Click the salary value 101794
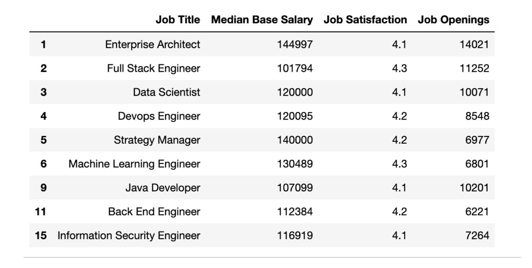The width and height of the screenshot is (532, 268). coord(295,68)
